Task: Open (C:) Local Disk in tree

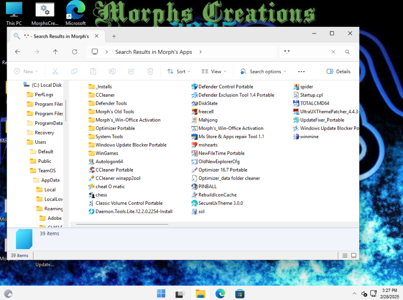Action: (x=42, y=85)
